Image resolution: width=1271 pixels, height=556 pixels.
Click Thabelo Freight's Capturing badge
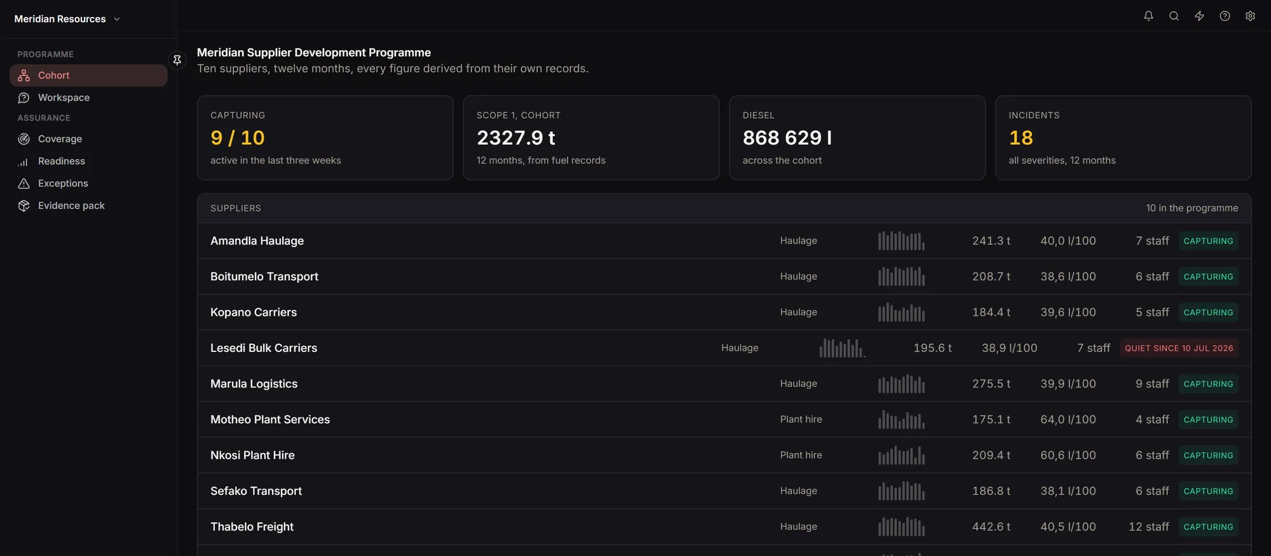1208,527
